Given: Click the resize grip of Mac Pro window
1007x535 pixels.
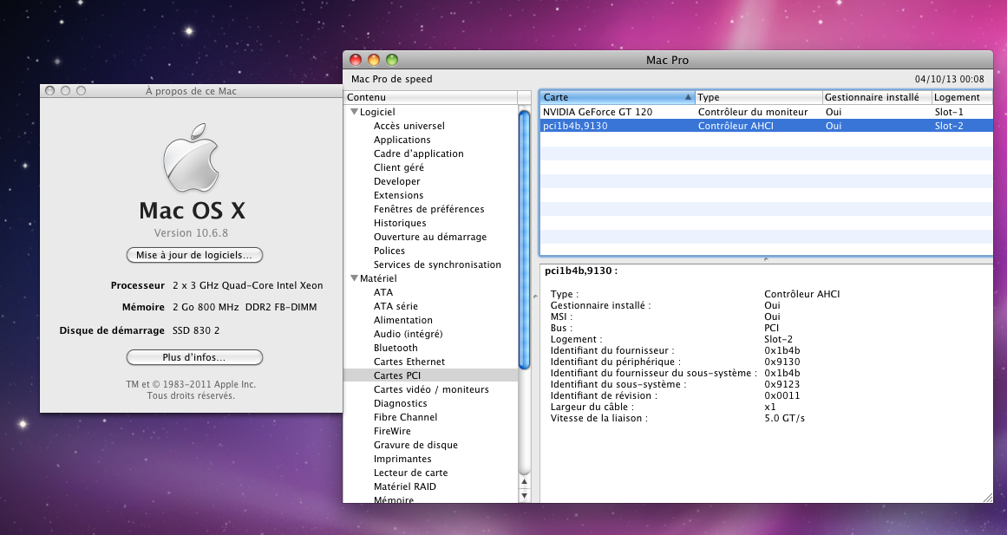Looking at the screenshot, I should [987, 497].
